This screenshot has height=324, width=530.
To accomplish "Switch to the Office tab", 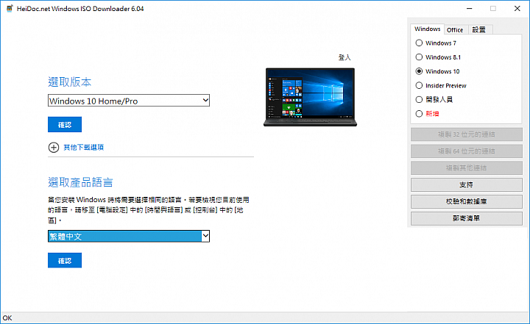I will 455,29.
